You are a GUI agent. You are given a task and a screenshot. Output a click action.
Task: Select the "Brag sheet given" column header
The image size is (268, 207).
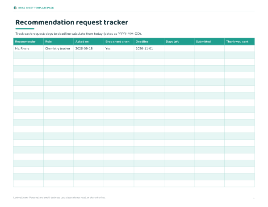click(119, 41)
